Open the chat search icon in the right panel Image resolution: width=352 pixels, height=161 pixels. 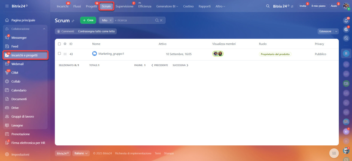346,38
